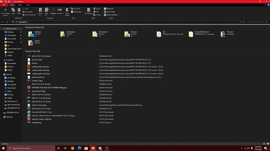Image resolution: width=270 pixels, height=151 pixels.
Task: Click the taskbar search box
Action: (x=31, y=148)
